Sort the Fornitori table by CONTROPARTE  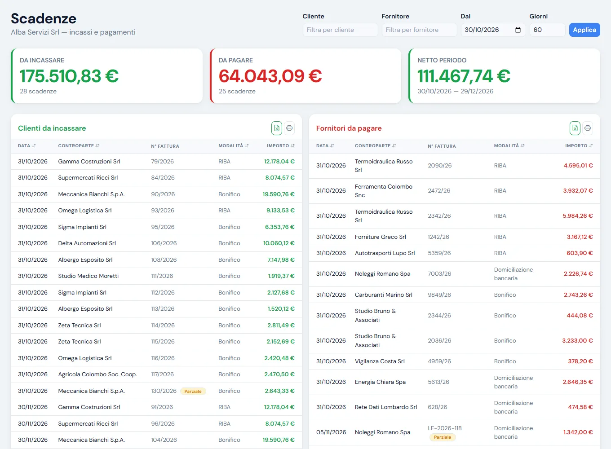pyautogui.click(x=376, y=146)
